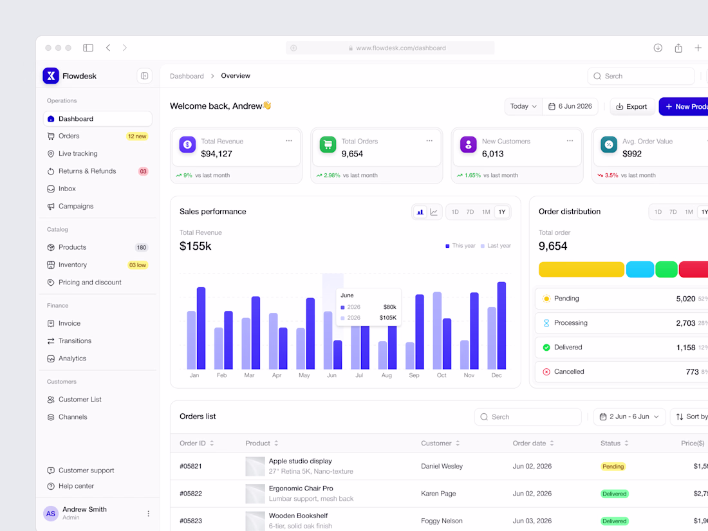Toggle the browser sidebar icon

tap(88, 48)
